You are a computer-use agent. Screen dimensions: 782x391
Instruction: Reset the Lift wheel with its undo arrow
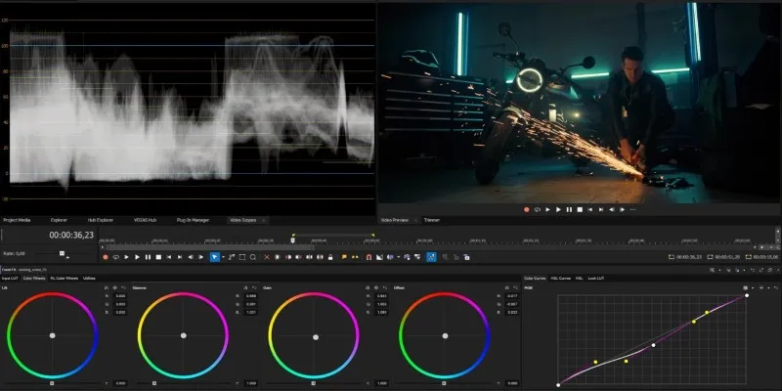[123, 287]
